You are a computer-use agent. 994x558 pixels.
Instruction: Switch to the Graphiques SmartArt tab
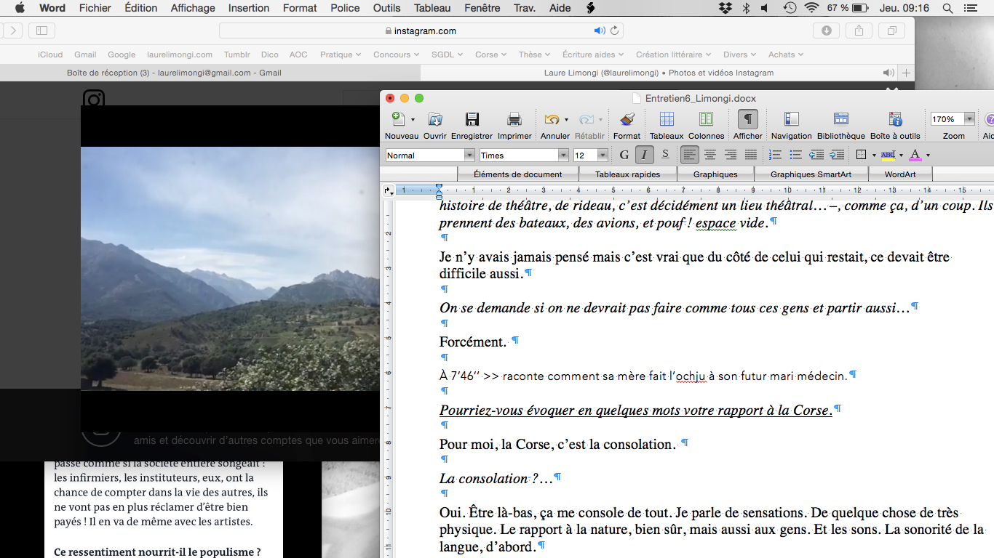[x=810, y=174]
